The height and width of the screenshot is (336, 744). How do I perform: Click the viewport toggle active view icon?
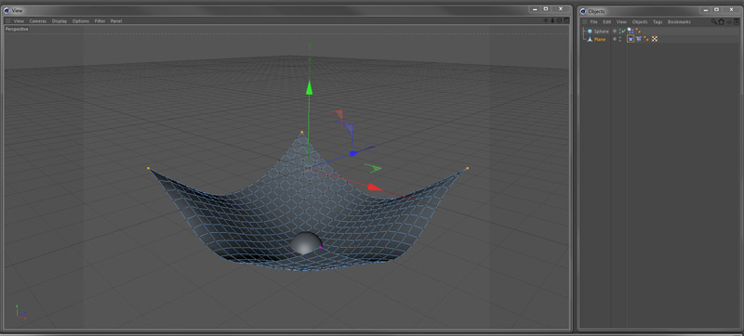[566, 20]
